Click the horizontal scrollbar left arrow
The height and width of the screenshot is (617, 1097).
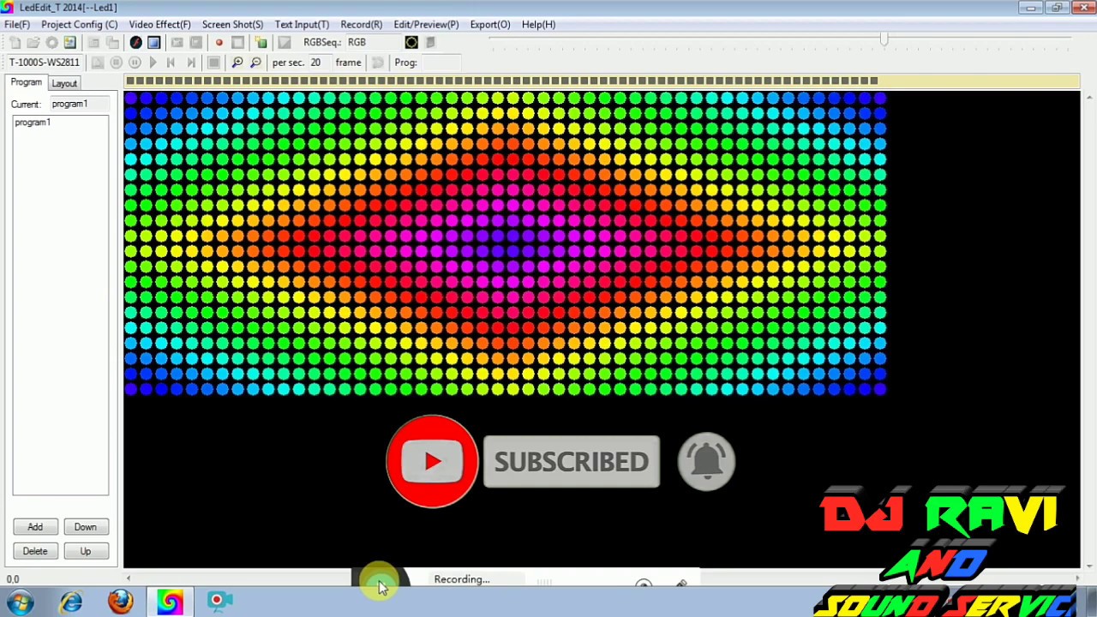pyautogui.click(x=129, y=579)
